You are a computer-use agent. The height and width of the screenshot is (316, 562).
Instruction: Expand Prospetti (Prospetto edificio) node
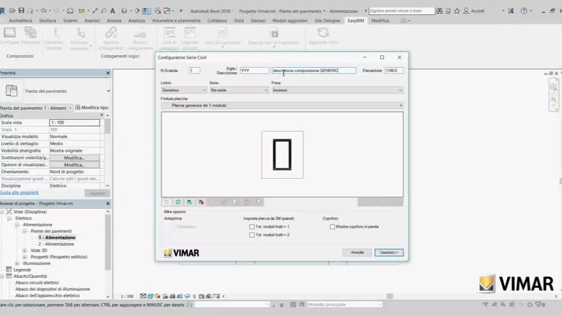click(24, 257)
